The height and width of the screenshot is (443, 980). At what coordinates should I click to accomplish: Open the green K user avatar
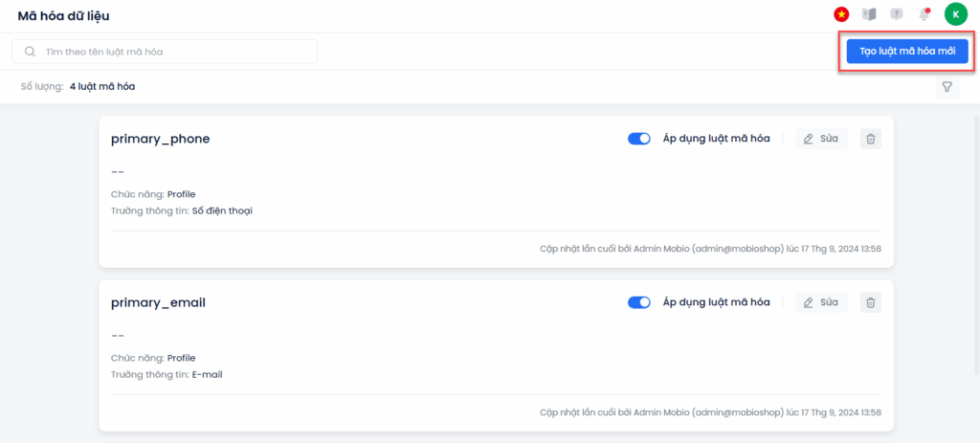point(956,13)
